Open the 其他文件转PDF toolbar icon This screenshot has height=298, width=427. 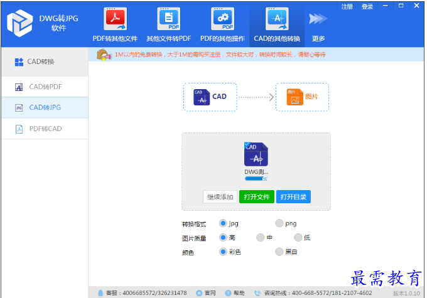tap(169, 19)
